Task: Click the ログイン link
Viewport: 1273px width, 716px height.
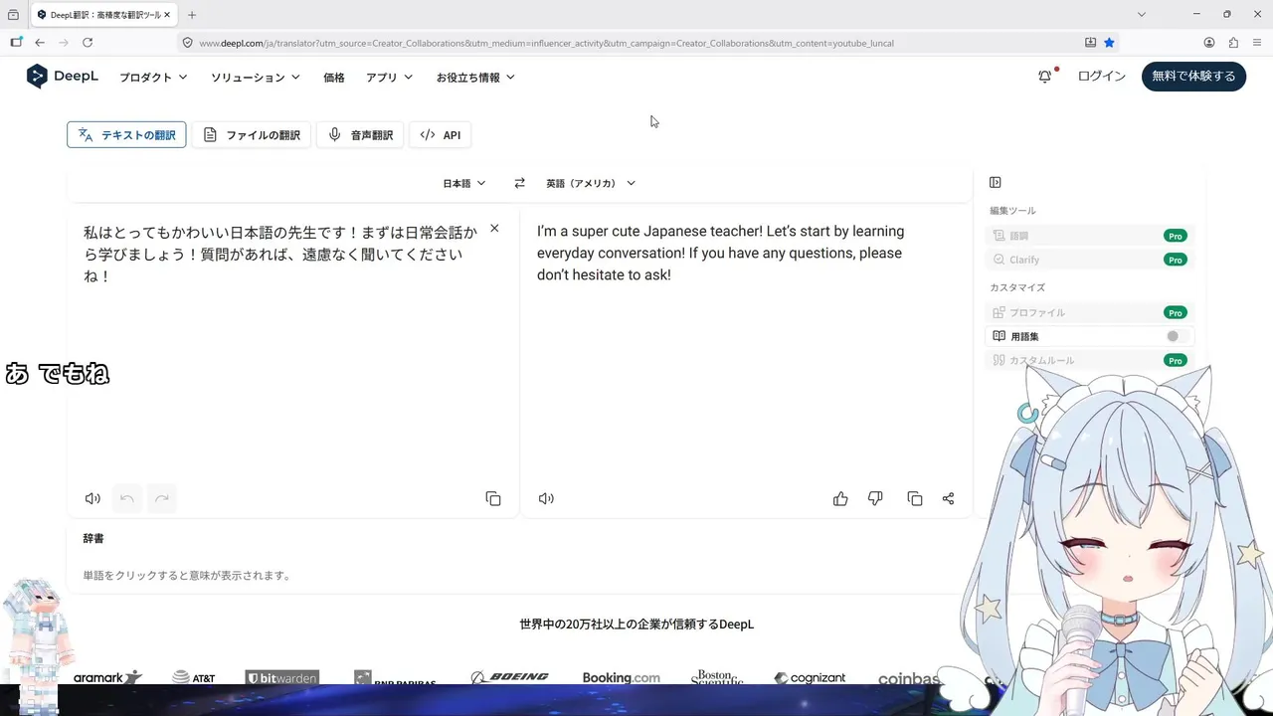Action: 1102,77
